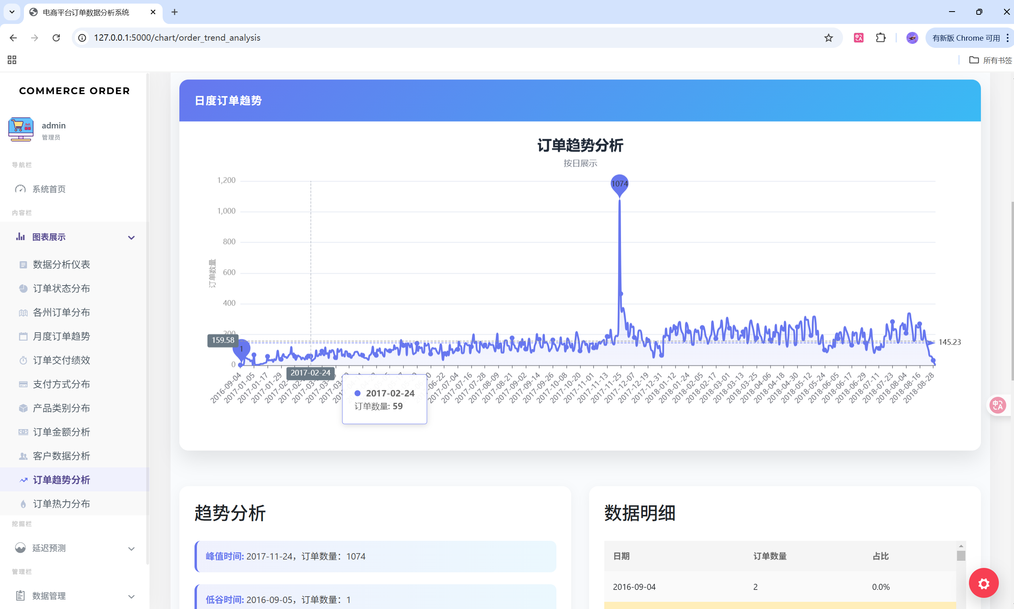
Task: Expand the 数据管理 menu section
Action: click(x=131, y=596)
